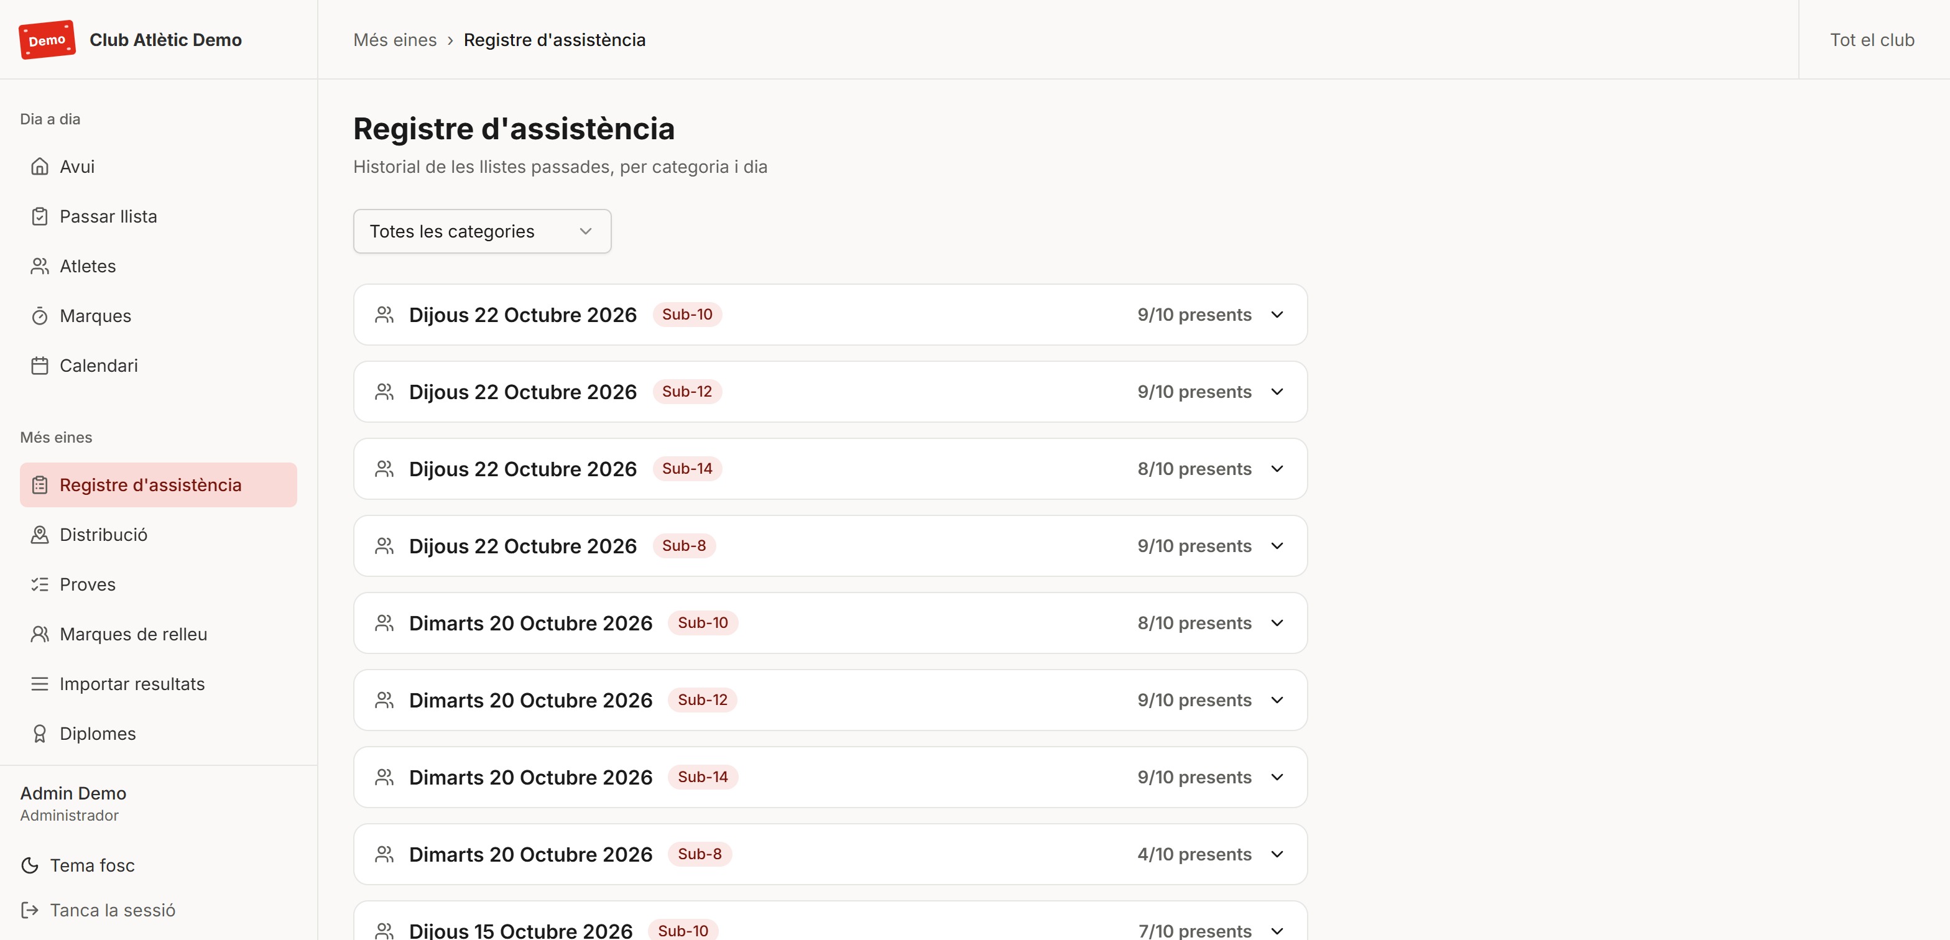Click Club Atlètic Demo title
1950x940 pixels.
(x=166, y=40)
